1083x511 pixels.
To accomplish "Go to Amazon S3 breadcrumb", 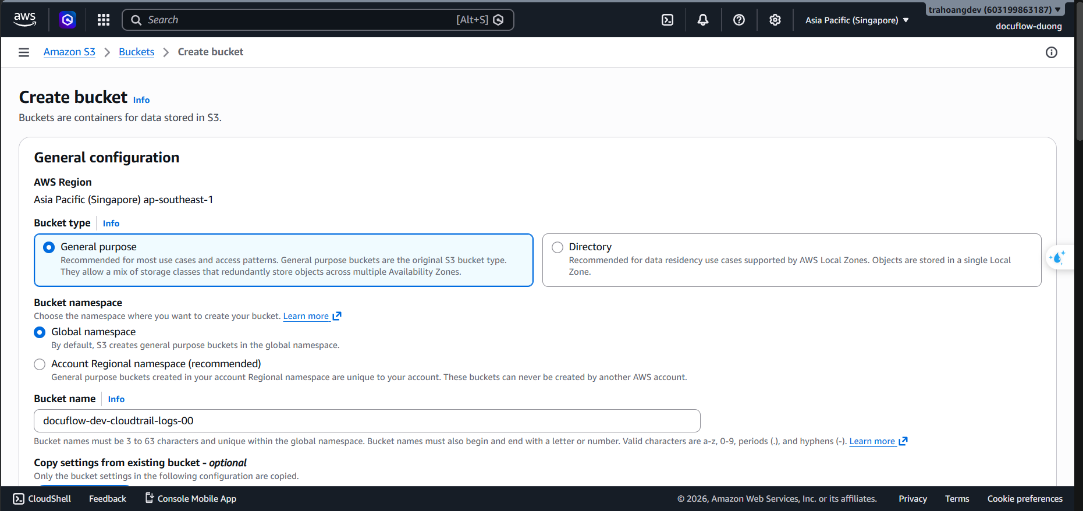I will (x=69, y=52).
